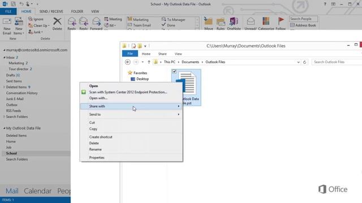Switch to Mail view in Outlook
Viewport: 362px width, 203px height.
click(x=12, y=191)
